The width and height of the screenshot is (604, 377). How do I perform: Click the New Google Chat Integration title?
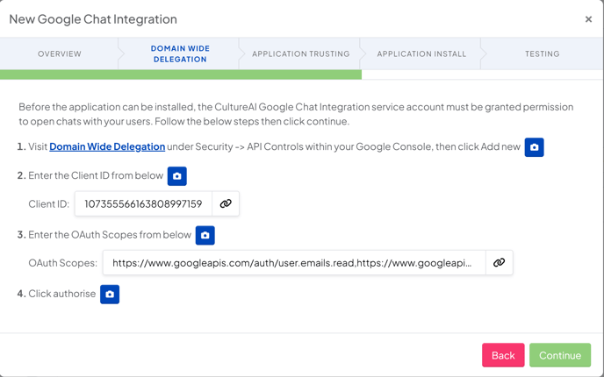click(x=93, y=19)
